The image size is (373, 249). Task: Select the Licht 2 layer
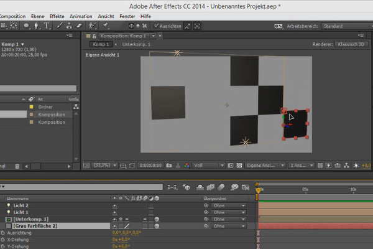click(x=21, y=205)
